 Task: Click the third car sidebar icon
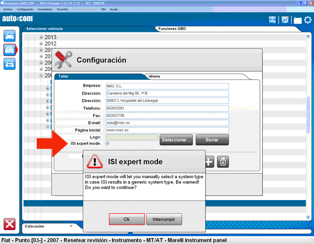tap(9, 64)
